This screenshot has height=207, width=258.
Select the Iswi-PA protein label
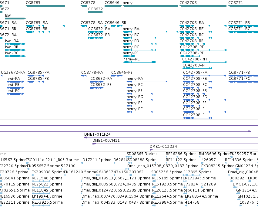(x=13, y=79)
